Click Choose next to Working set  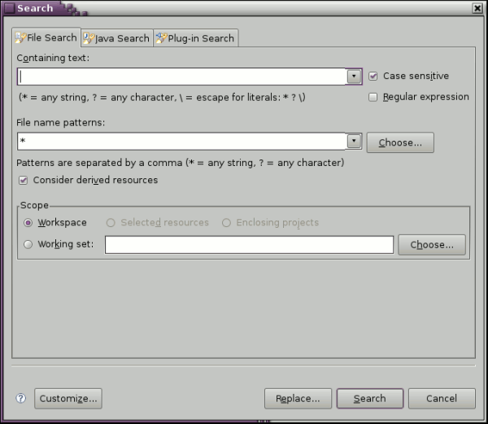(432, 245)
